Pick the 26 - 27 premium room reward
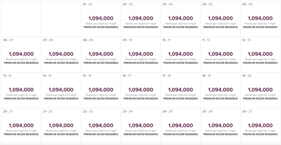 [260, 126]
